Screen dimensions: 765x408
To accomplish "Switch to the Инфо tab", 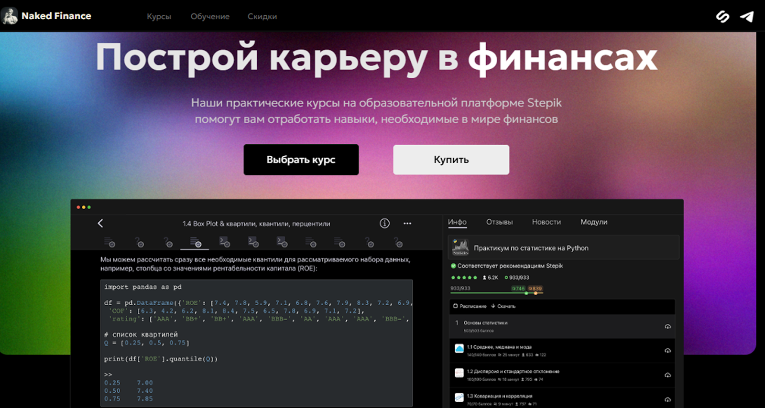I will pos(457,222).
